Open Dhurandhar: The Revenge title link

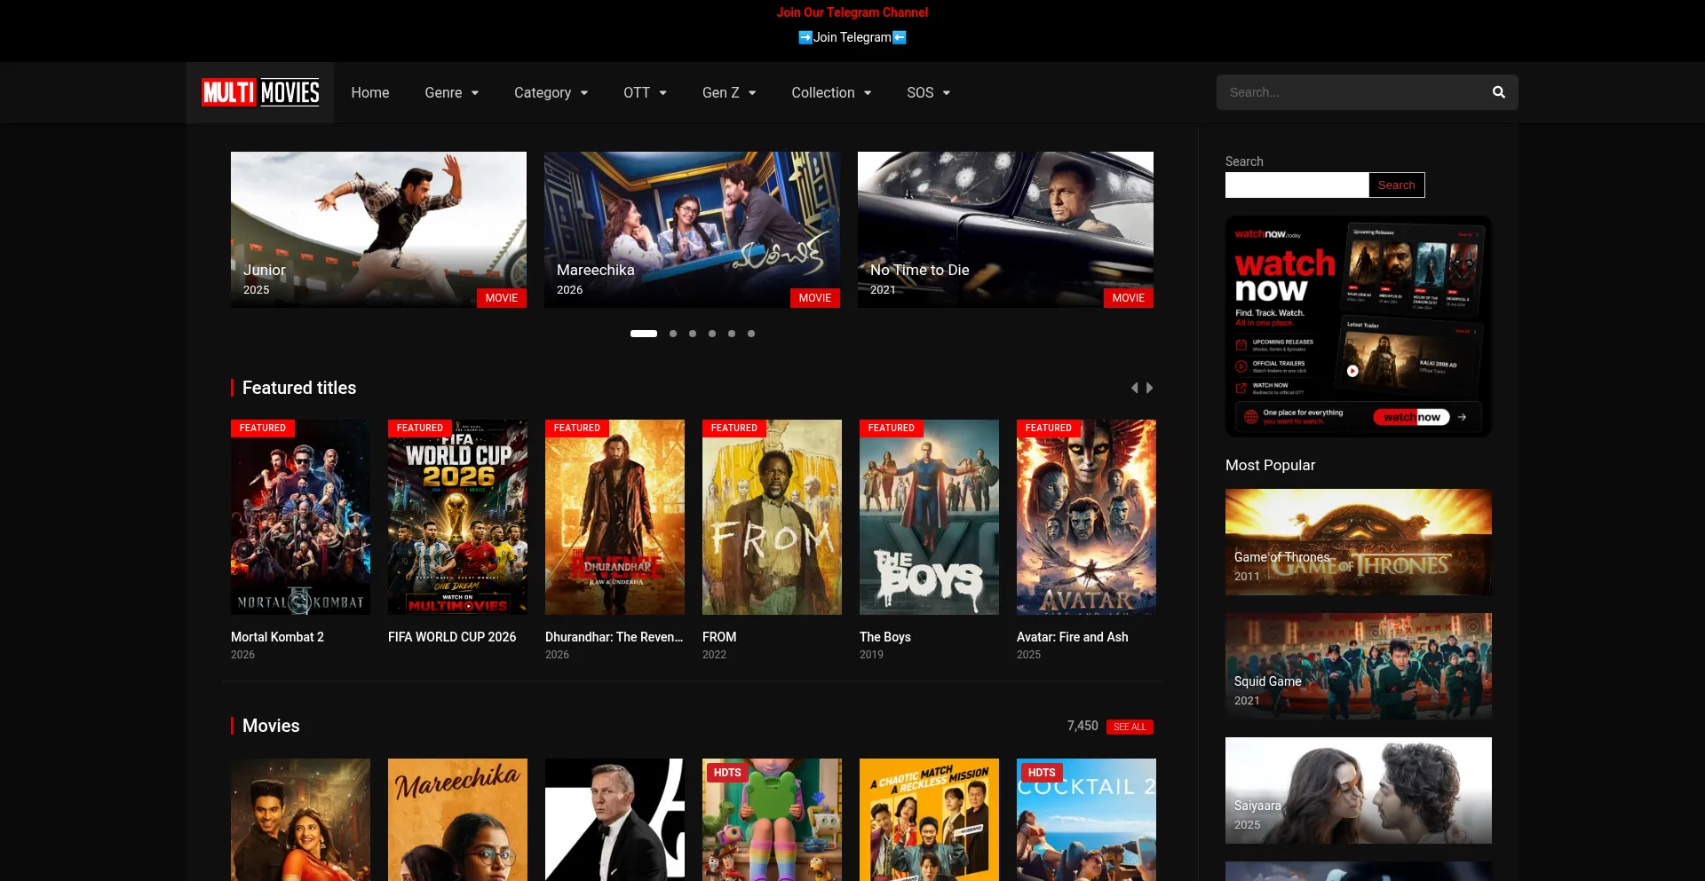(615, 637)
